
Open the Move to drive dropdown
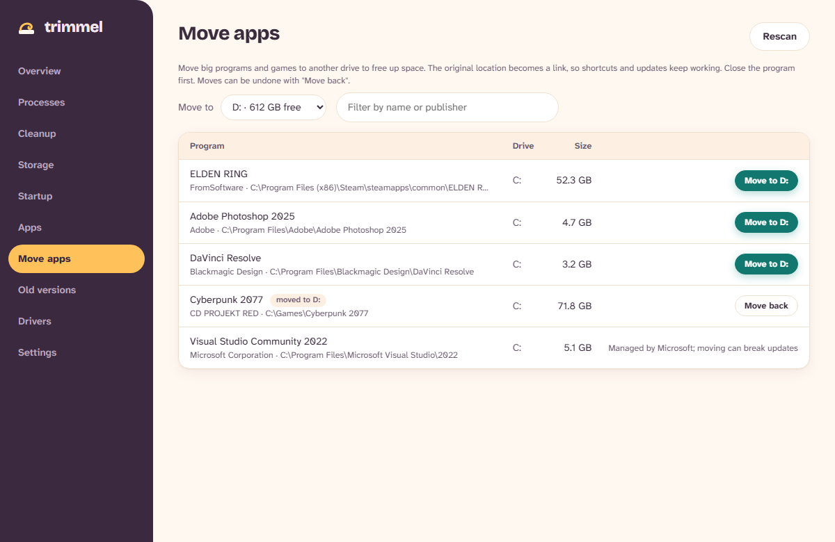pyautogui.click(x=273, y=107)
